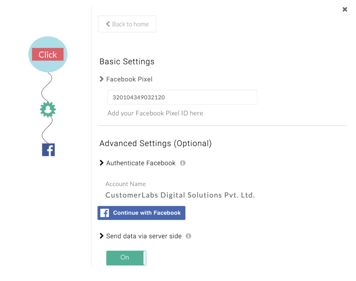
Task: Click the Basic Settings heading
Action: pos(127,62)
